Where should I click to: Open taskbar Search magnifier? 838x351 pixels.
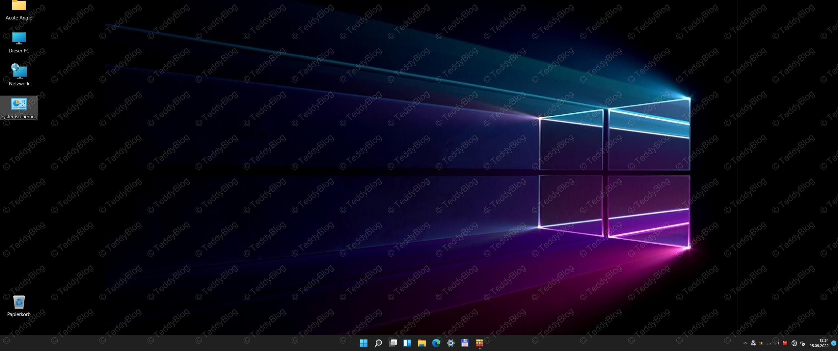[378, 343]
